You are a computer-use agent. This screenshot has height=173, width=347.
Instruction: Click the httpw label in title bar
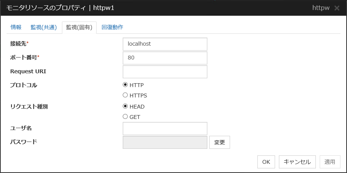tap(321, 8)
